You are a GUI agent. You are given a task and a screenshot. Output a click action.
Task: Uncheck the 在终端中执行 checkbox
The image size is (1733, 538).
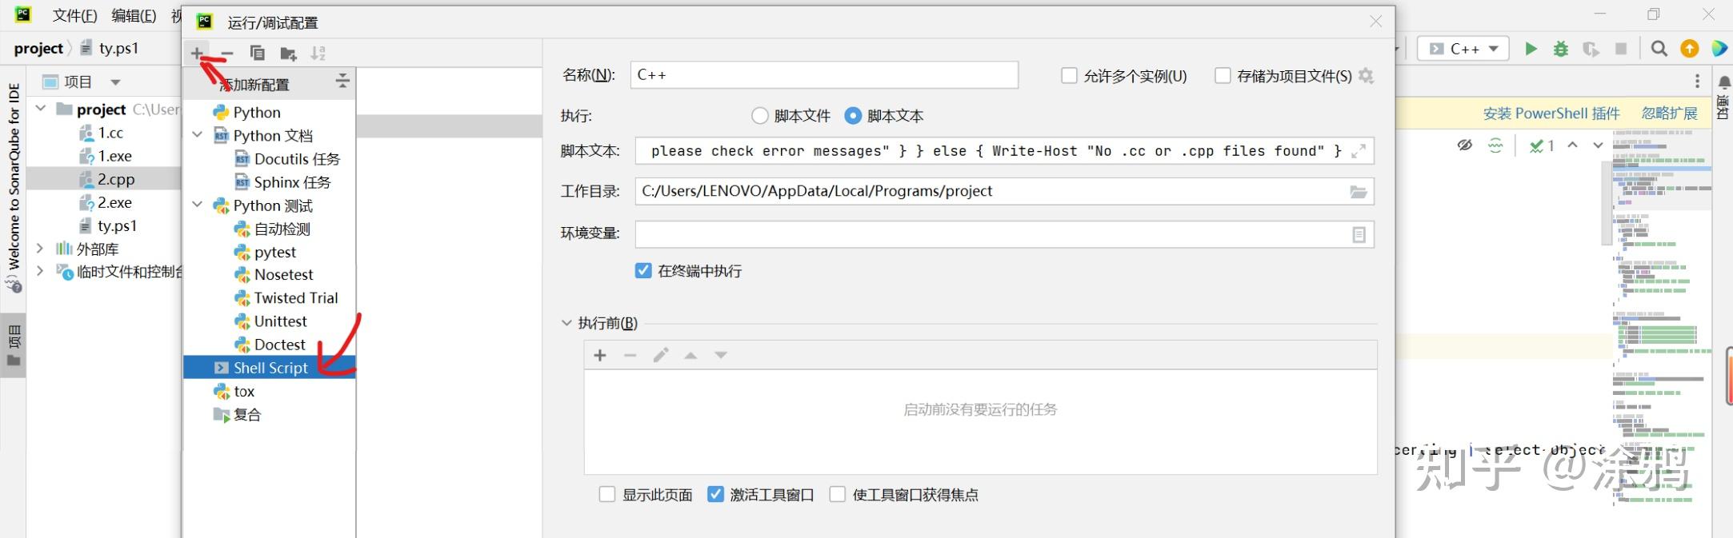(x=643, y=270)
